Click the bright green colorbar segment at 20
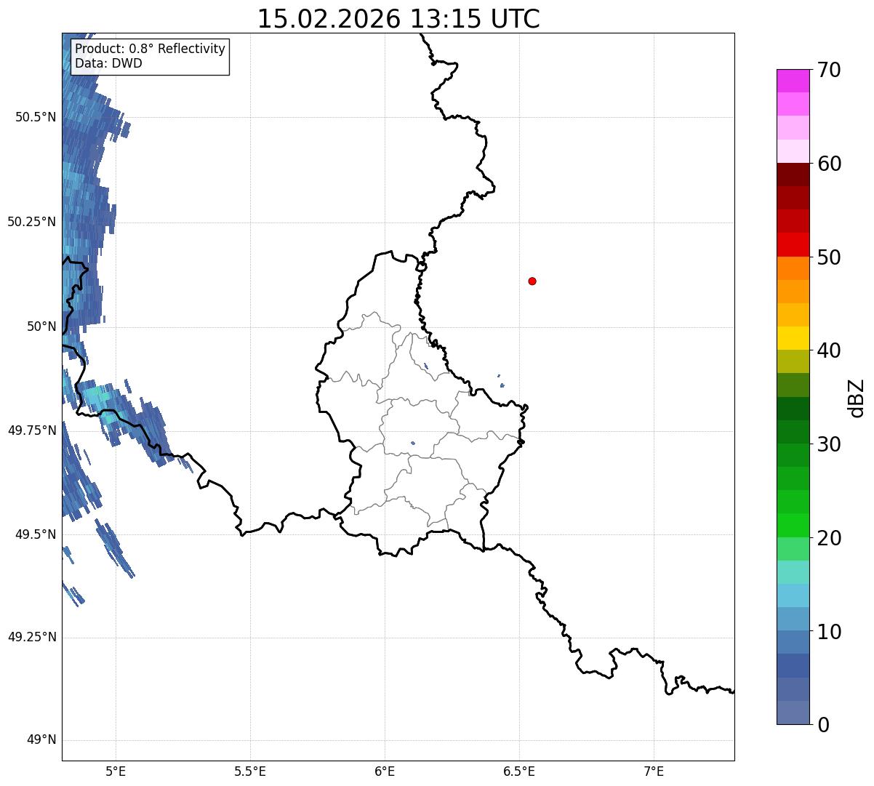874x786 pixels. point(793,525)
